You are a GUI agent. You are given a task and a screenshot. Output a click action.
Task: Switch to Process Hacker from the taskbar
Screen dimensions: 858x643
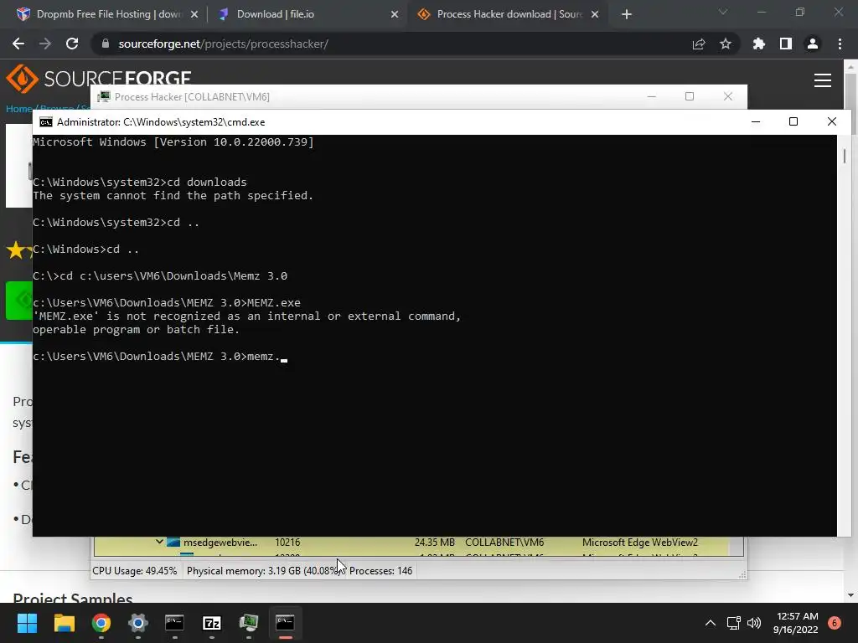tap(248, 623)
